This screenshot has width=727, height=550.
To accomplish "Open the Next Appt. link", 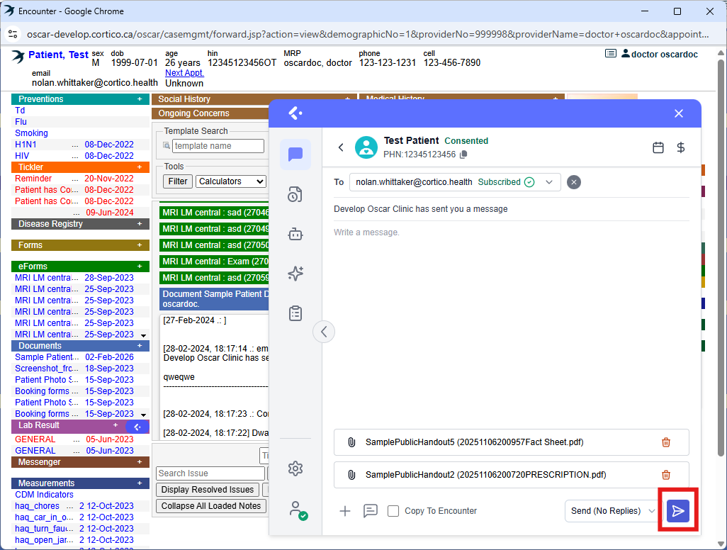I will (x=184, y=73).
